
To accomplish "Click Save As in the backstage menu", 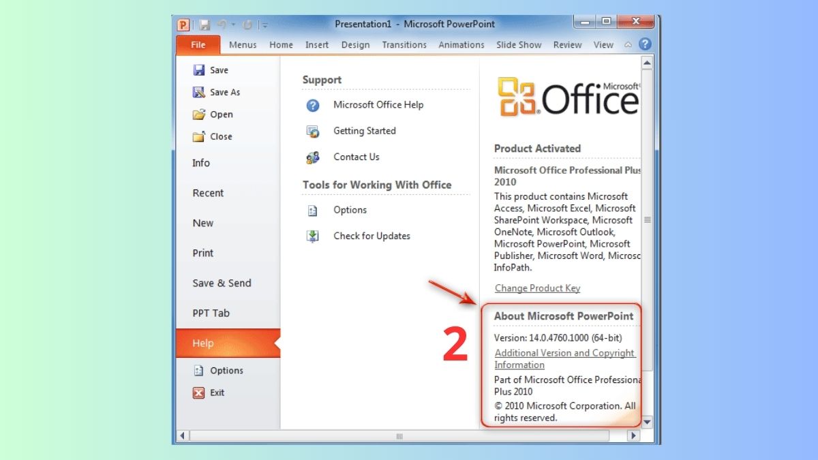I will (x=225, y=93).
